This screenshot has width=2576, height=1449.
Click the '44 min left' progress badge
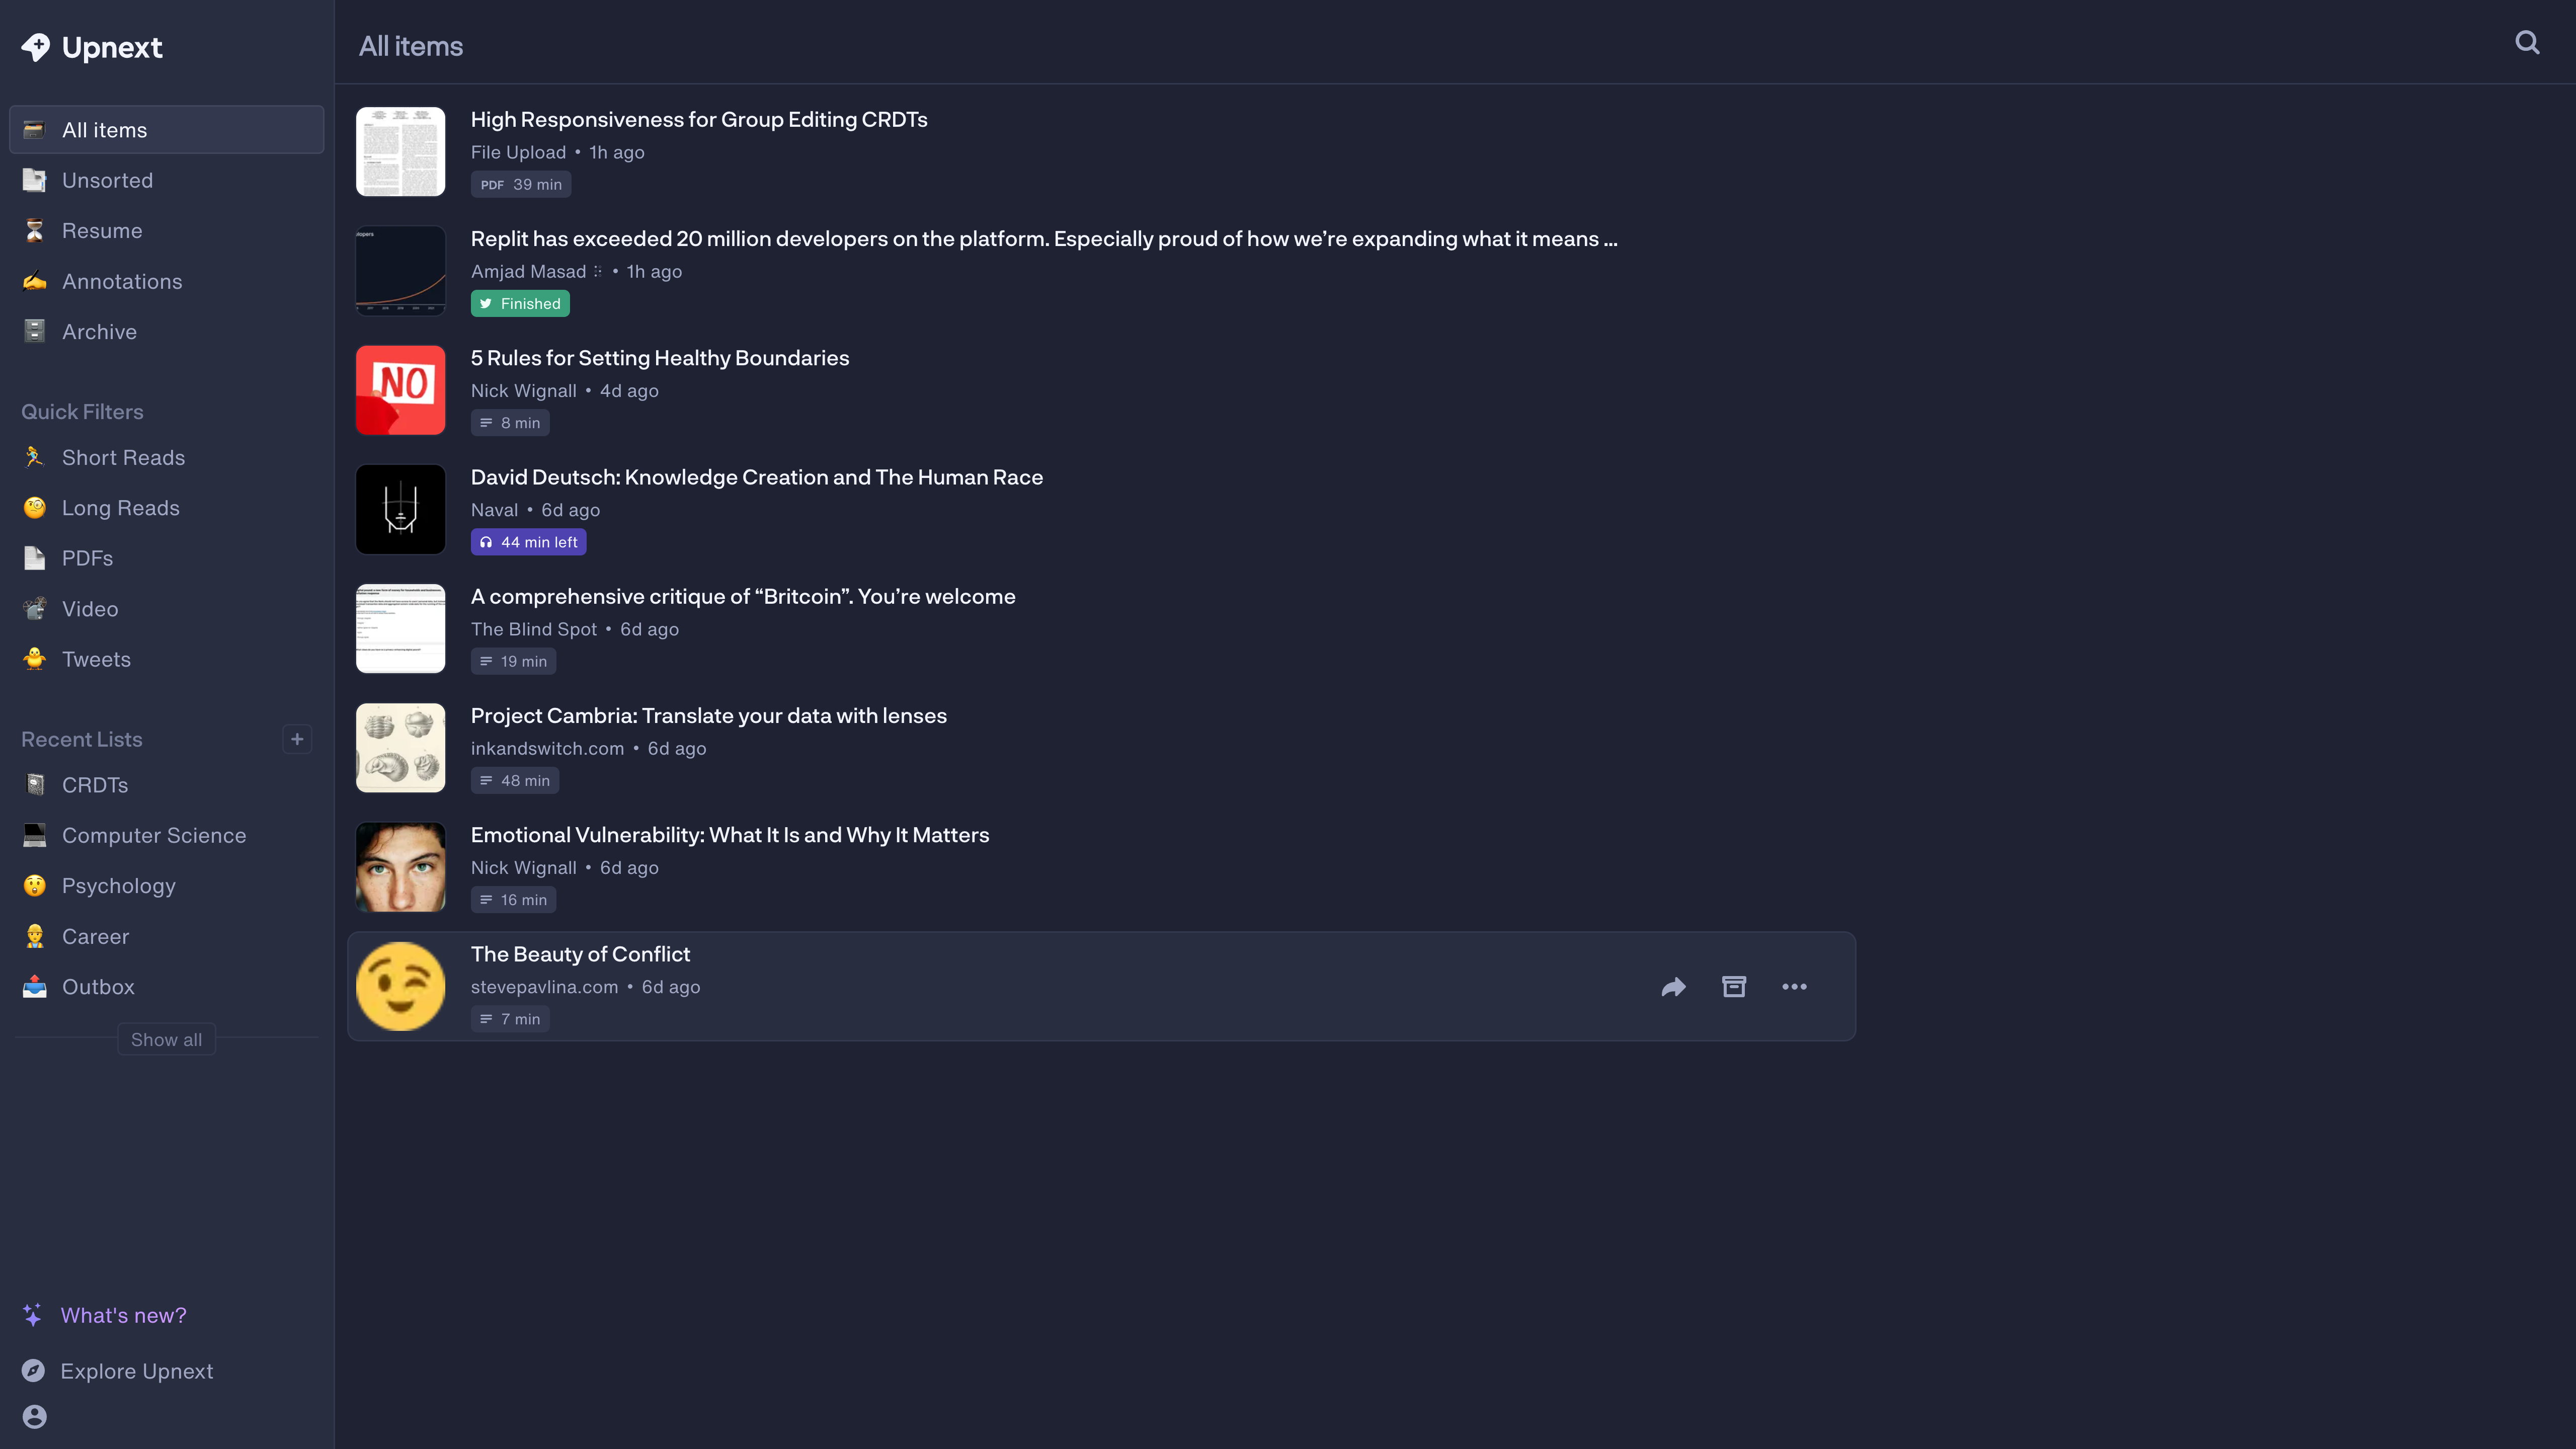[528, 541]
